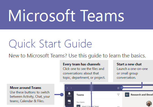The height and width of the screenshot is (107, 153).
Task: Click 'topic, department, or project.' text line
Action: pyautogui.click(x=84, y=78)
